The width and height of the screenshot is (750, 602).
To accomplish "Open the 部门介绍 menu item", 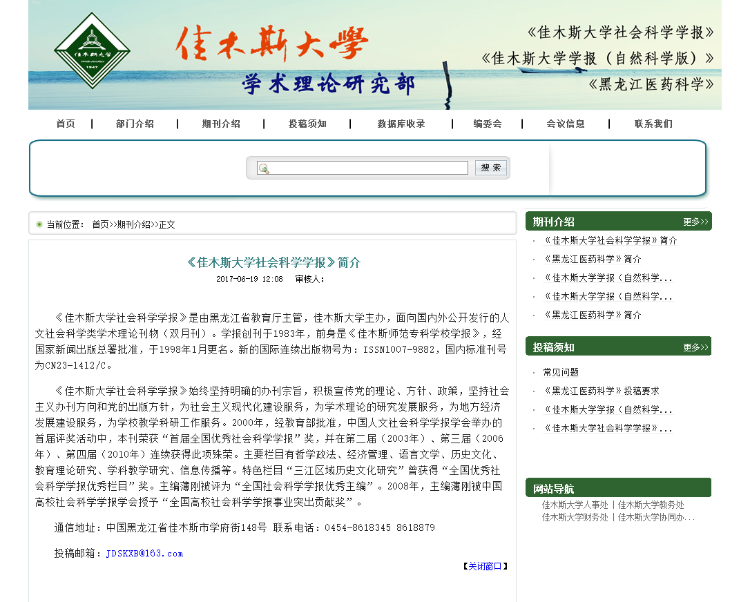I will tap(135, 124).
